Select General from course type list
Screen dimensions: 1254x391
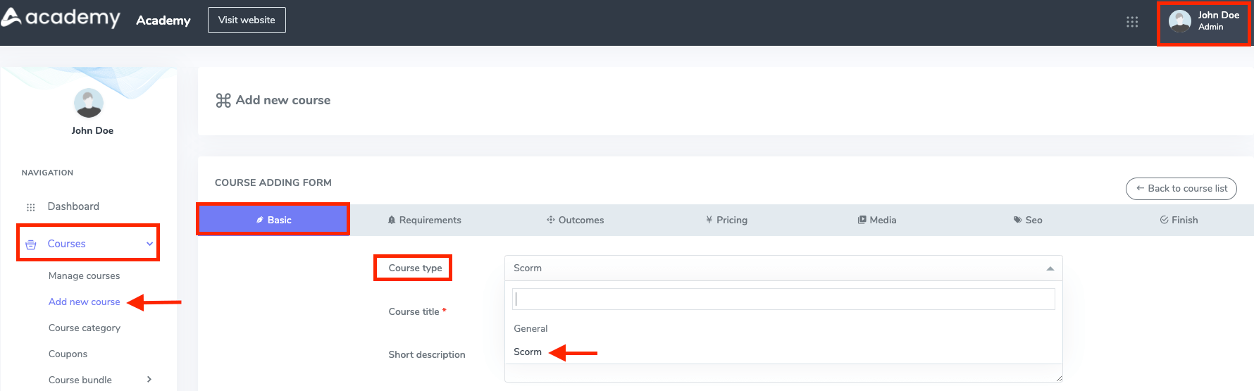(530, 328)
